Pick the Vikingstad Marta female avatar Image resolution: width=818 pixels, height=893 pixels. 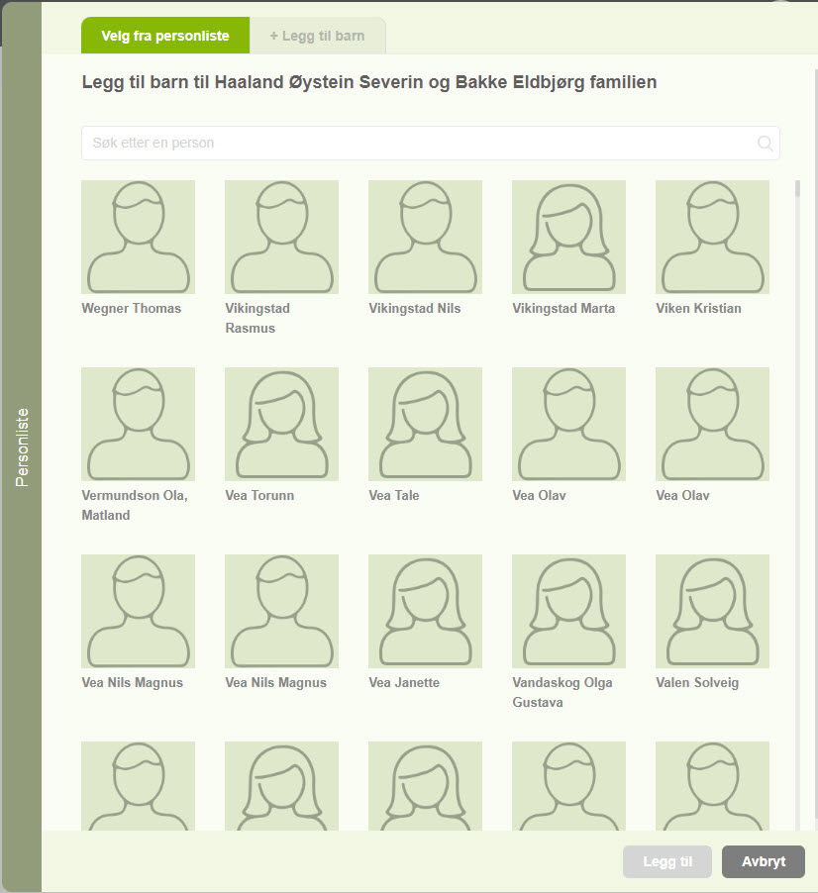[x=568, y=237]
